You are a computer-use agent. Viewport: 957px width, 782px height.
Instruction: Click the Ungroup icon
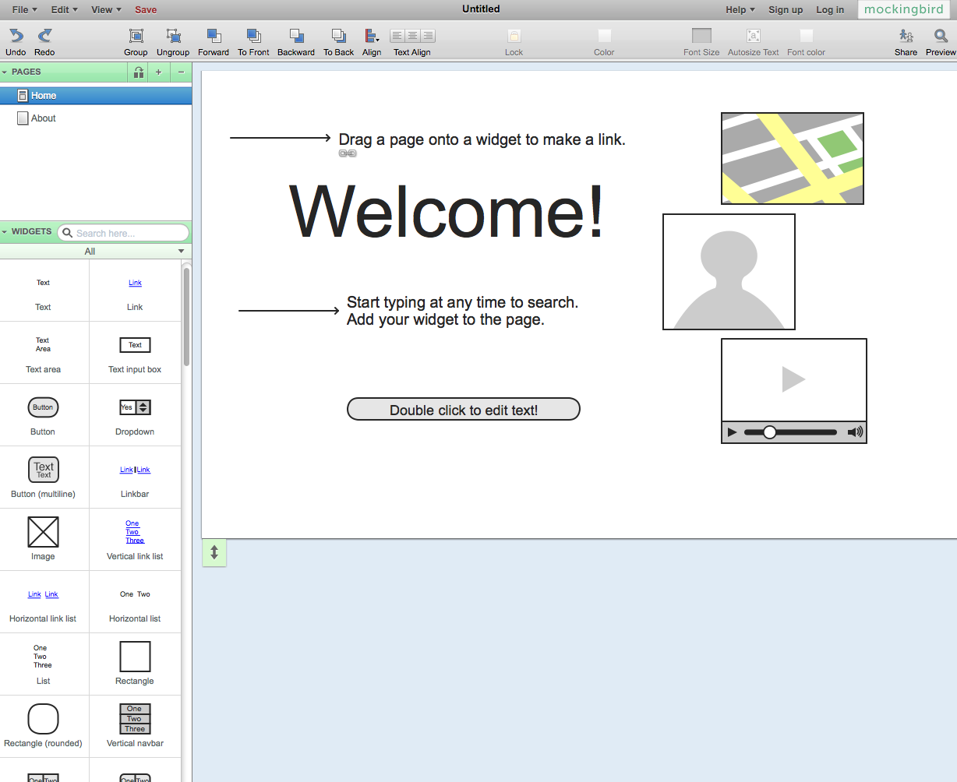(173, 36)
